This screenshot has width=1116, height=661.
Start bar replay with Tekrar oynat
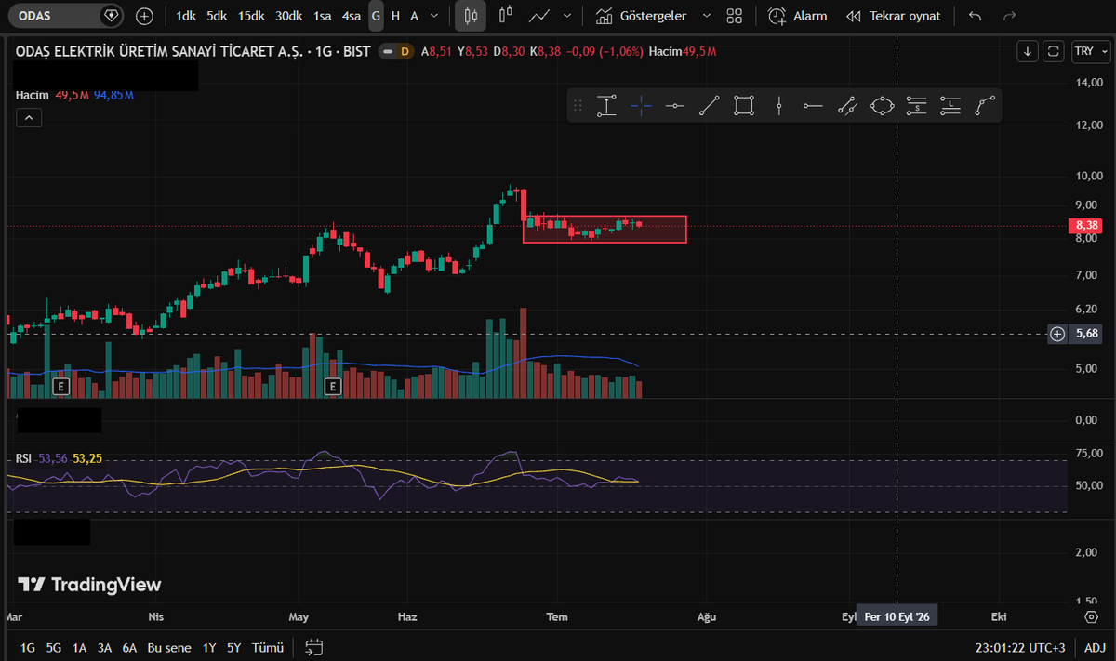pos(893,16)
